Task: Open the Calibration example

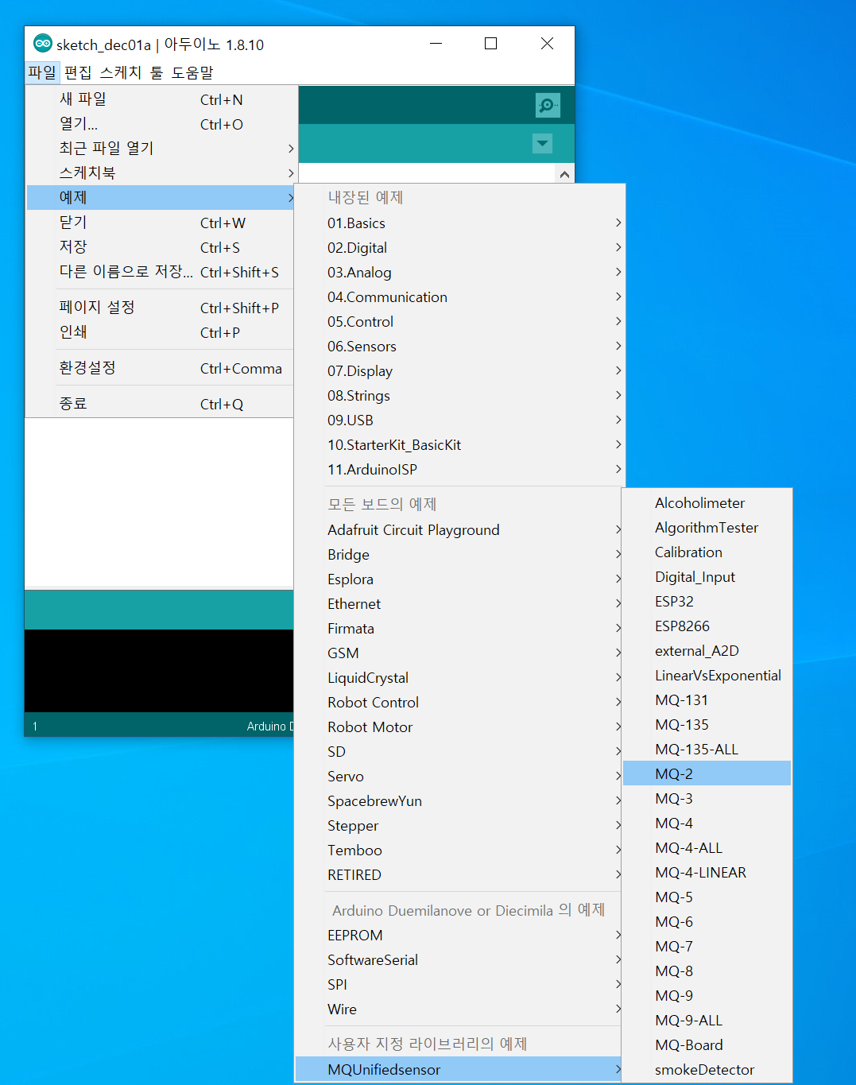Action: tap(707, 552)
